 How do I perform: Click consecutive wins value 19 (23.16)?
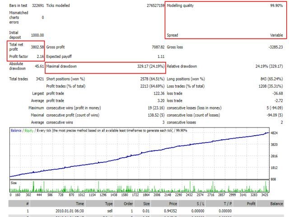[x=156, y=108]
